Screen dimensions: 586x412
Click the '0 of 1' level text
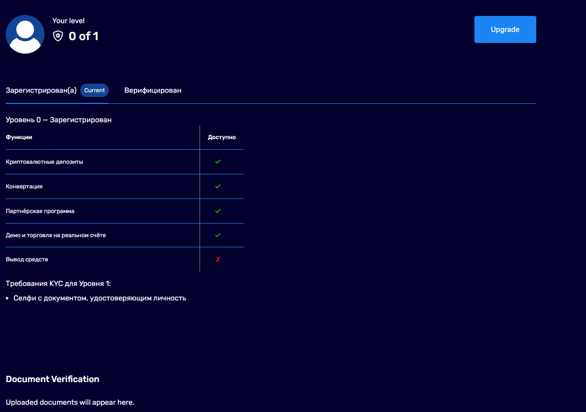point(84,36)
